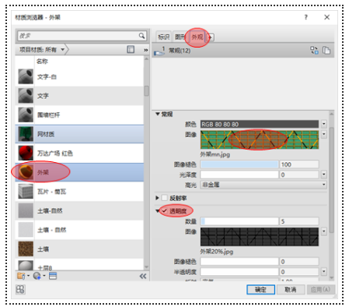Select the 土壤 - 自然 material with spaces
Screen dimensions: 349x307
click(79, 230)
